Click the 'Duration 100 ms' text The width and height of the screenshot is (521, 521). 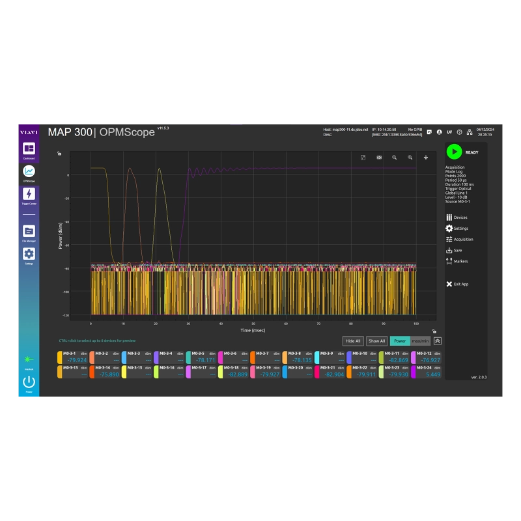coord(460,184)
